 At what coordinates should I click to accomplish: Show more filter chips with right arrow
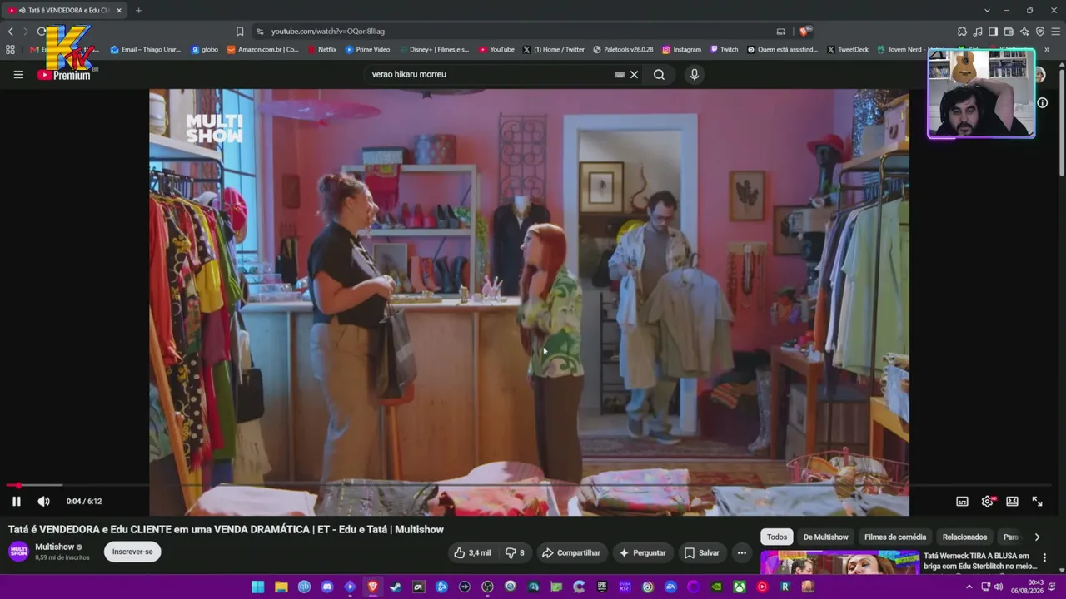[1037, 537]
